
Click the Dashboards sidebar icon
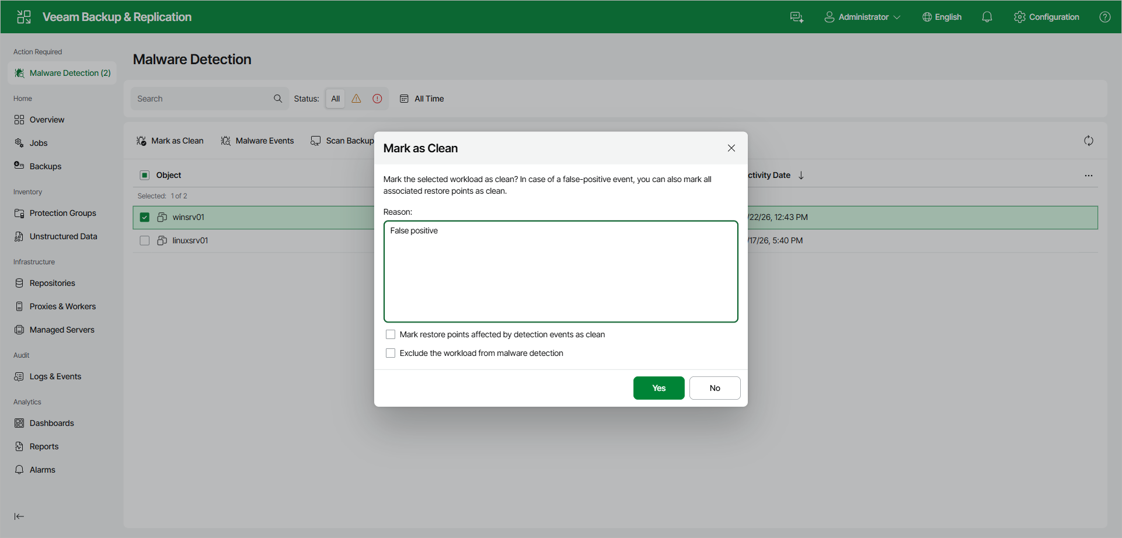coord(19,423)
